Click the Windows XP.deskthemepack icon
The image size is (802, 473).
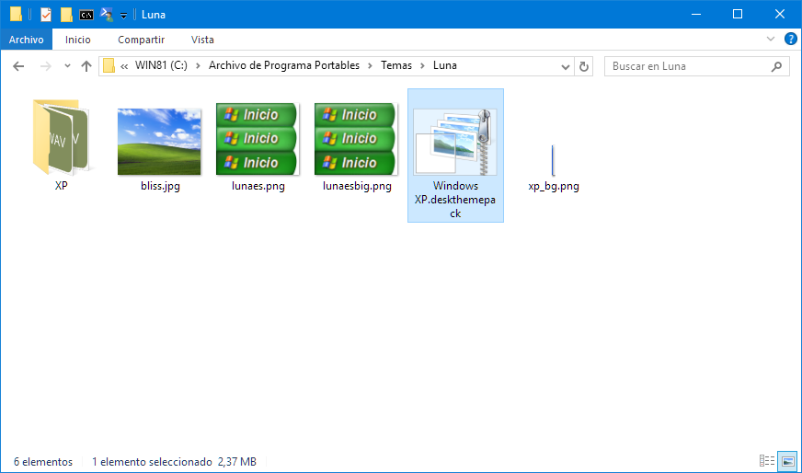(x=454, y=142)
